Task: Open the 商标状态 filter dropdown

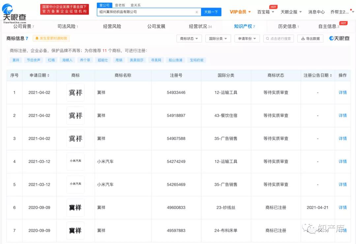Action: click(x=189, y=39)
